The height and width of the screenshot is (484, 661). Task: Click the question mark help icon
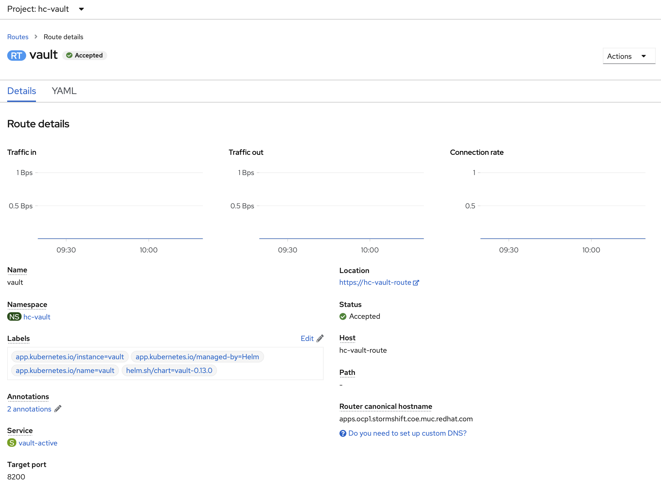pos(343,433)
